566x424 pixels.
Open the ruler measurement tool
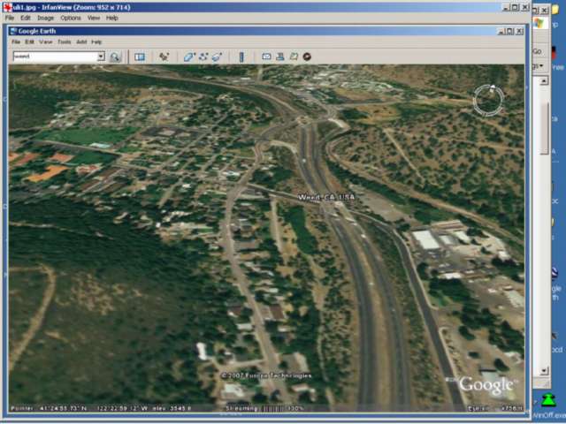241,57
